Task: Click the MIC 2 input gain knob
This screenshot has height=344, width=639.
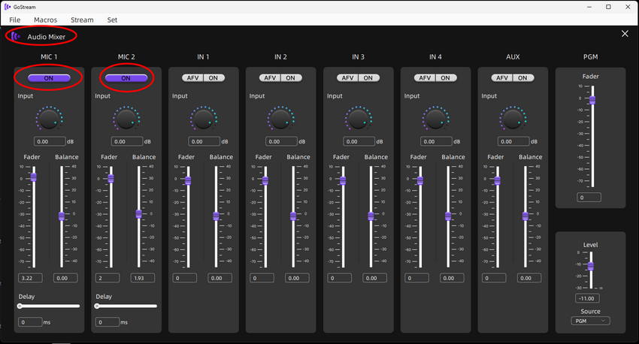Action: coord(126,119)
